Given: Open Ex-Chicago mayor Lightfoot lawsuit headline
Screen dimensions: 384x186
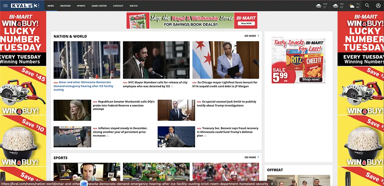Looking at the screenshot, I should 225,84.
